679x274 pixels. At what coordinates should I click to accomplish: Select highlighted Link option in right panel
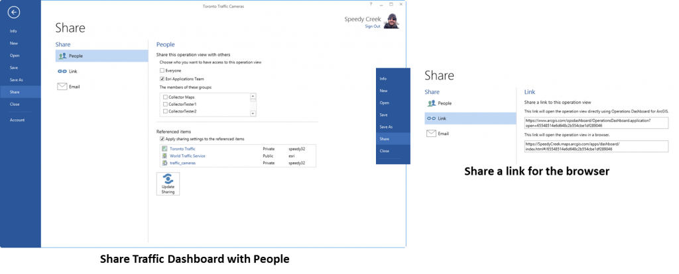coord(470,118)
